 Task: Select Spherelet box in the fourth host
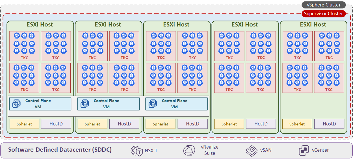229,124
